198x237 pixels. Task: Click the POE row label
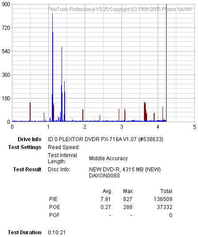click(54, 207)
